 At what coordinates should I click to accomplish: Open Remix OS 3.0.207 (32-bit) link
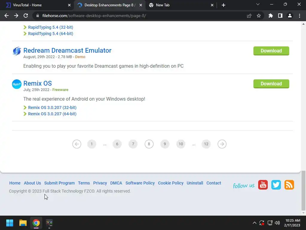(x=52, y=108)
